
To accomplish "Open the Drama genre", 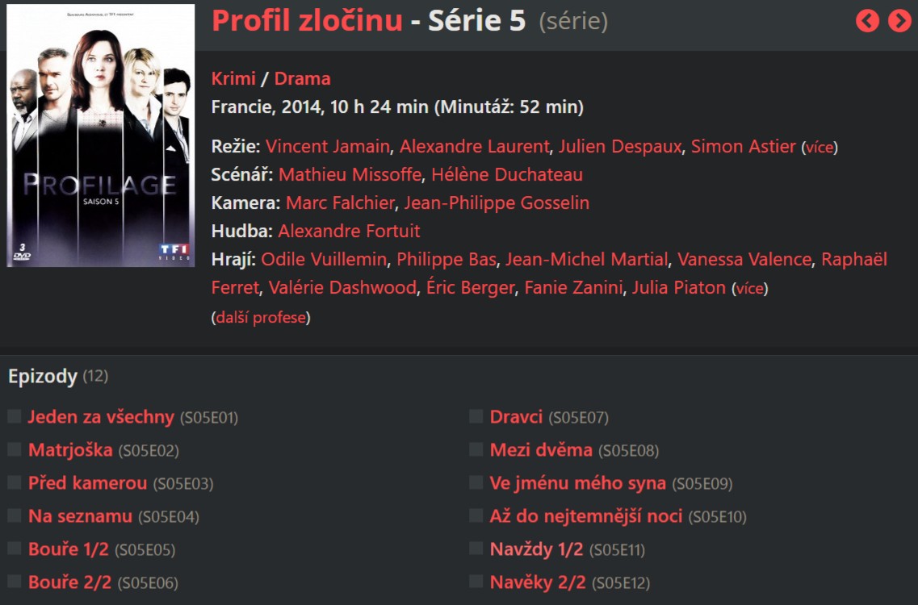I will [302, 78].
